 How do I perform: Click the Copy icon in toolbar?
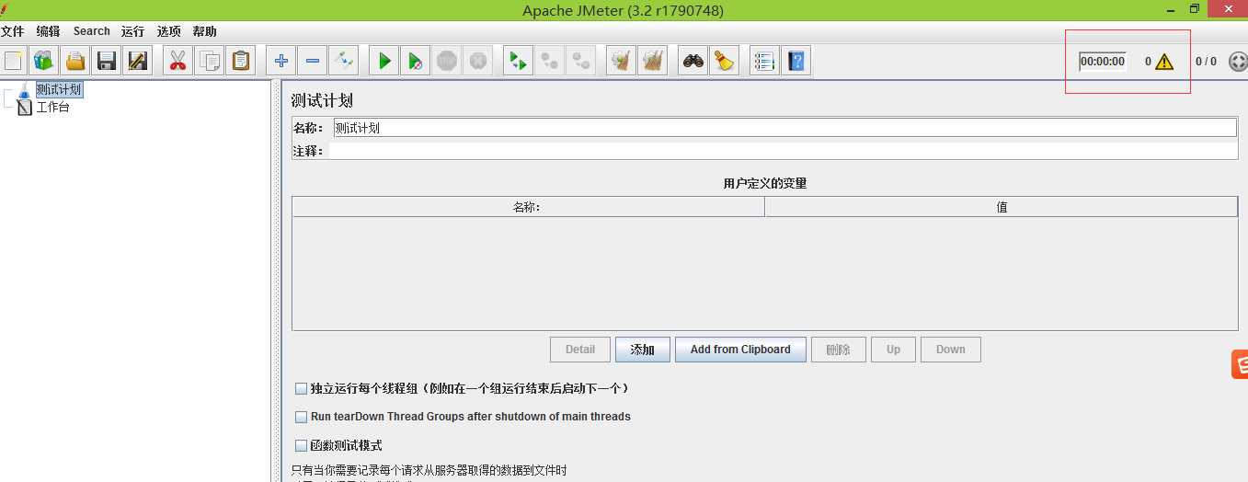coord(210,62)
